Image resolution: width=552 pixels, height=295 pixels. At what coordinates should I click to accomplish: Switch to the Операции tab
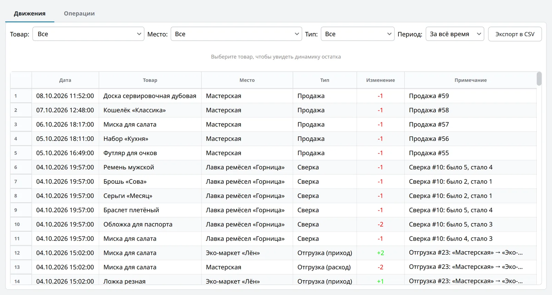(x=79, y=13)
